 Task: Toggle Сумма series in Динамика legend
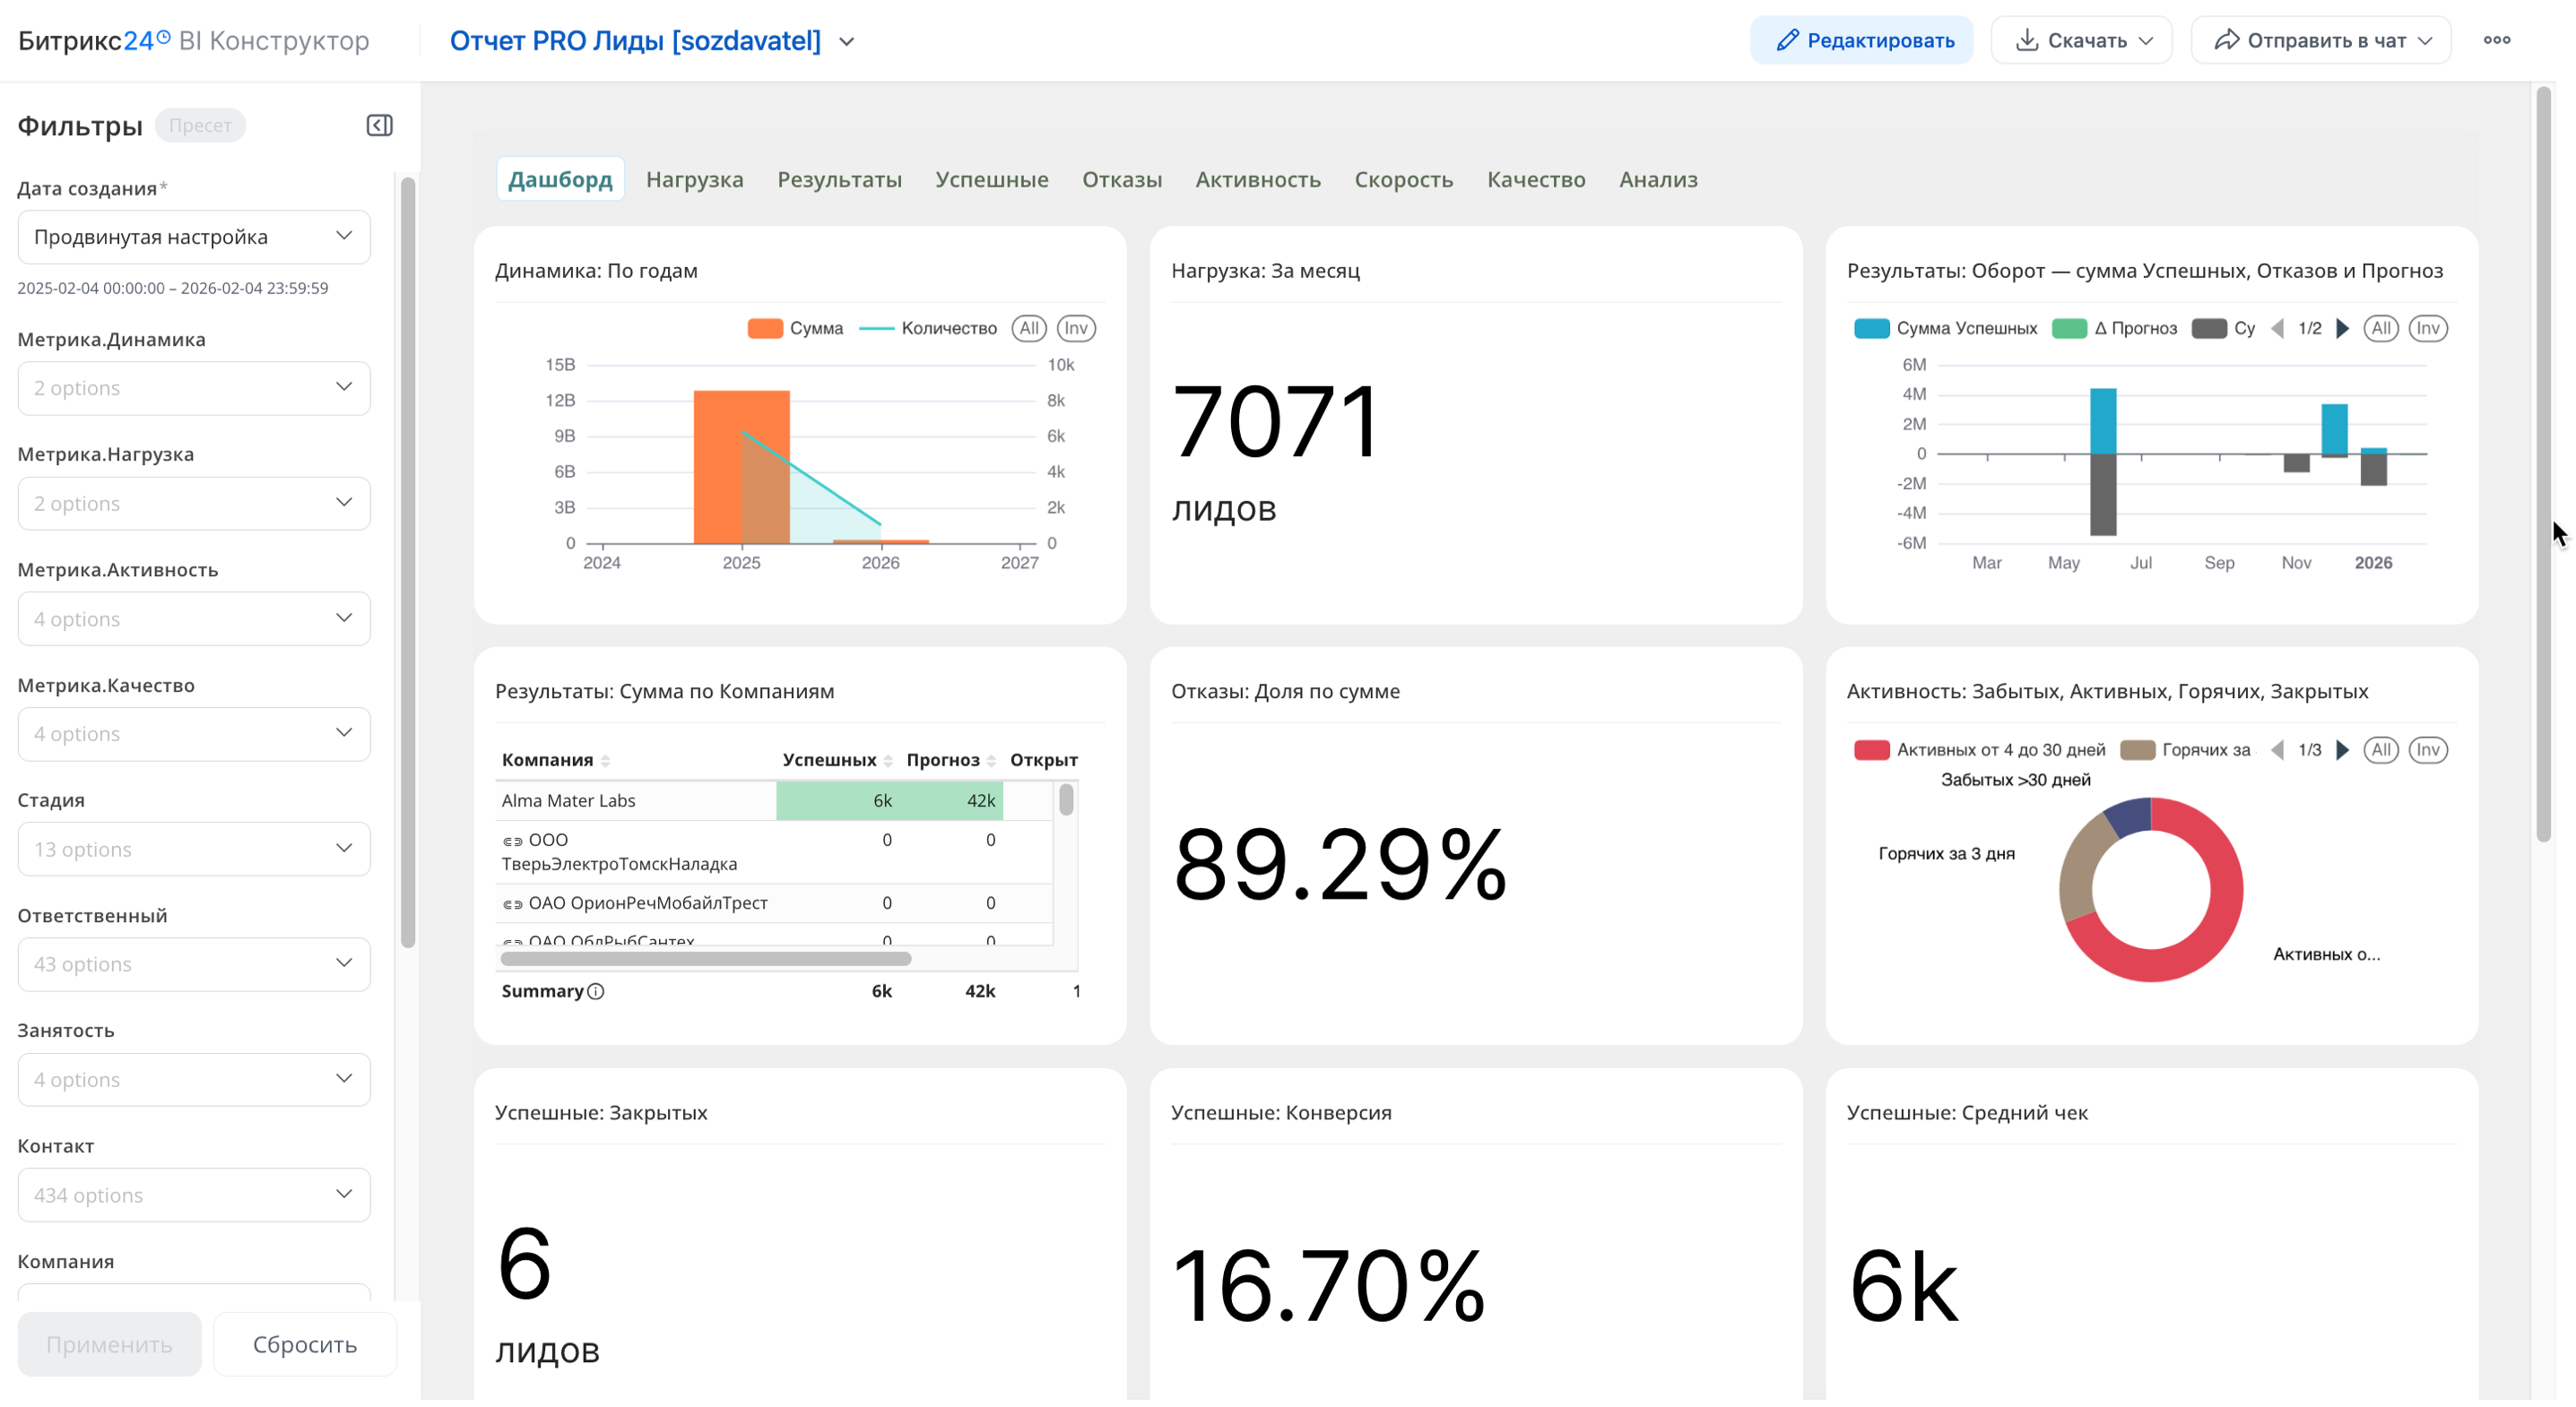click(765, 329)
